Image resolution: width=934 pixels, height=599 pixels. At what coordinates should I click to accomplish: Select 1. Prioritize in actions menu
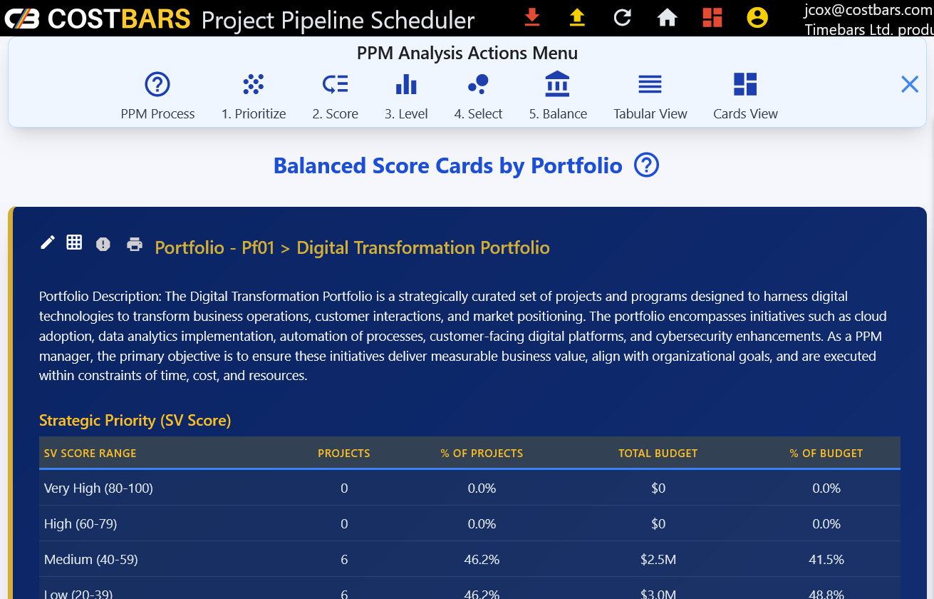254,96
